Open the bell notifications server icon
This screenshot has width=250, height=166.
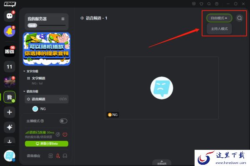tap(10, 31)
